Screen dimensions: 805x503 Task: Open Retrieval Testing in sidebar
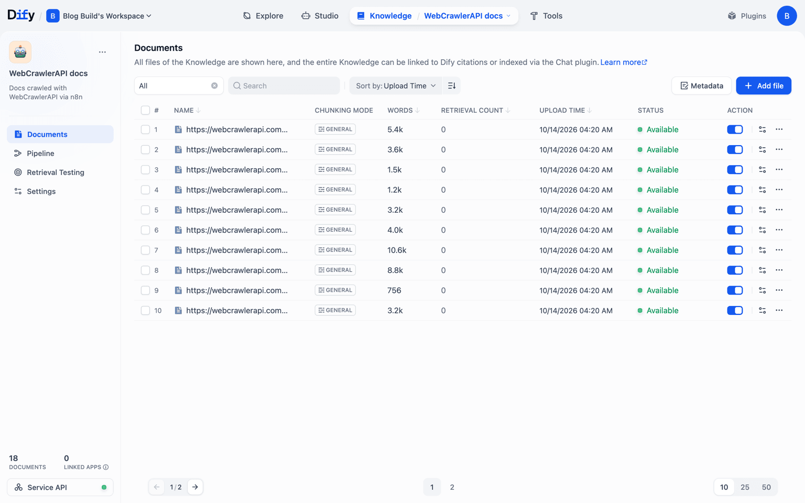tap(60, 172)
